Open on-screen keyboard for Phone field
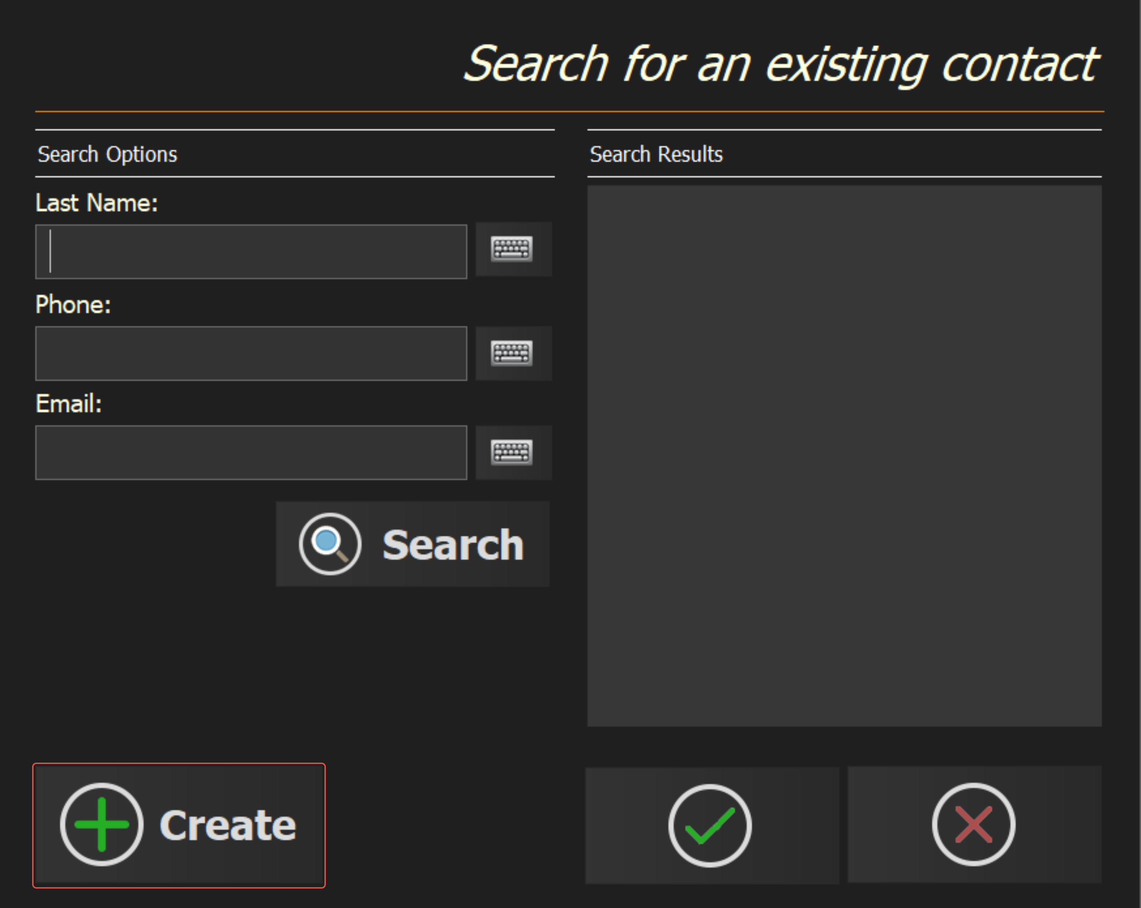Screen dimensions: 1141x908 (x=513, y=354)
